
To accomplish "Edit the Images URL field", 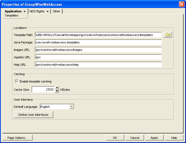I will 98,50.
